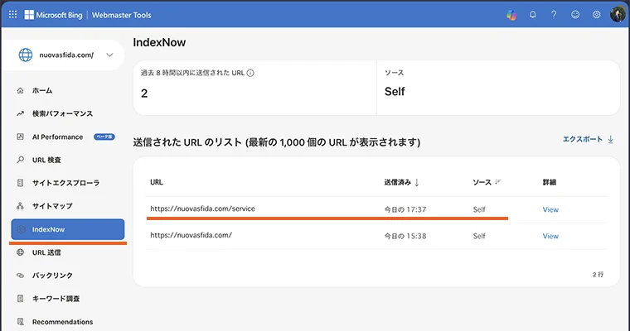Click the ベータ版 badge next to AI Performance
Image resolution: width=630 pixels, height=331 pixels.
click(x=104, y=137)
